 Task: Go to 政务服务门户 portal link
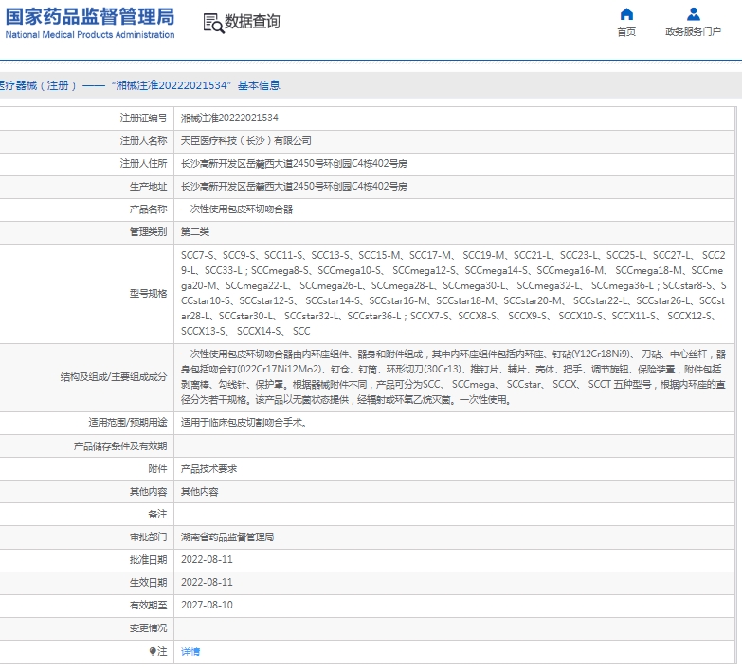tap(694, 31)
